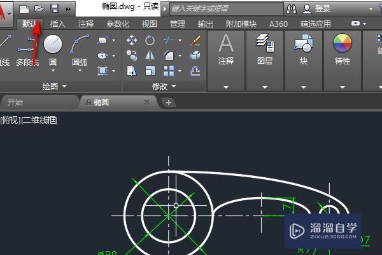Viewport: 382px width, 255px height.
Task: Select the Array tool
Action: (x=169, y=71)
